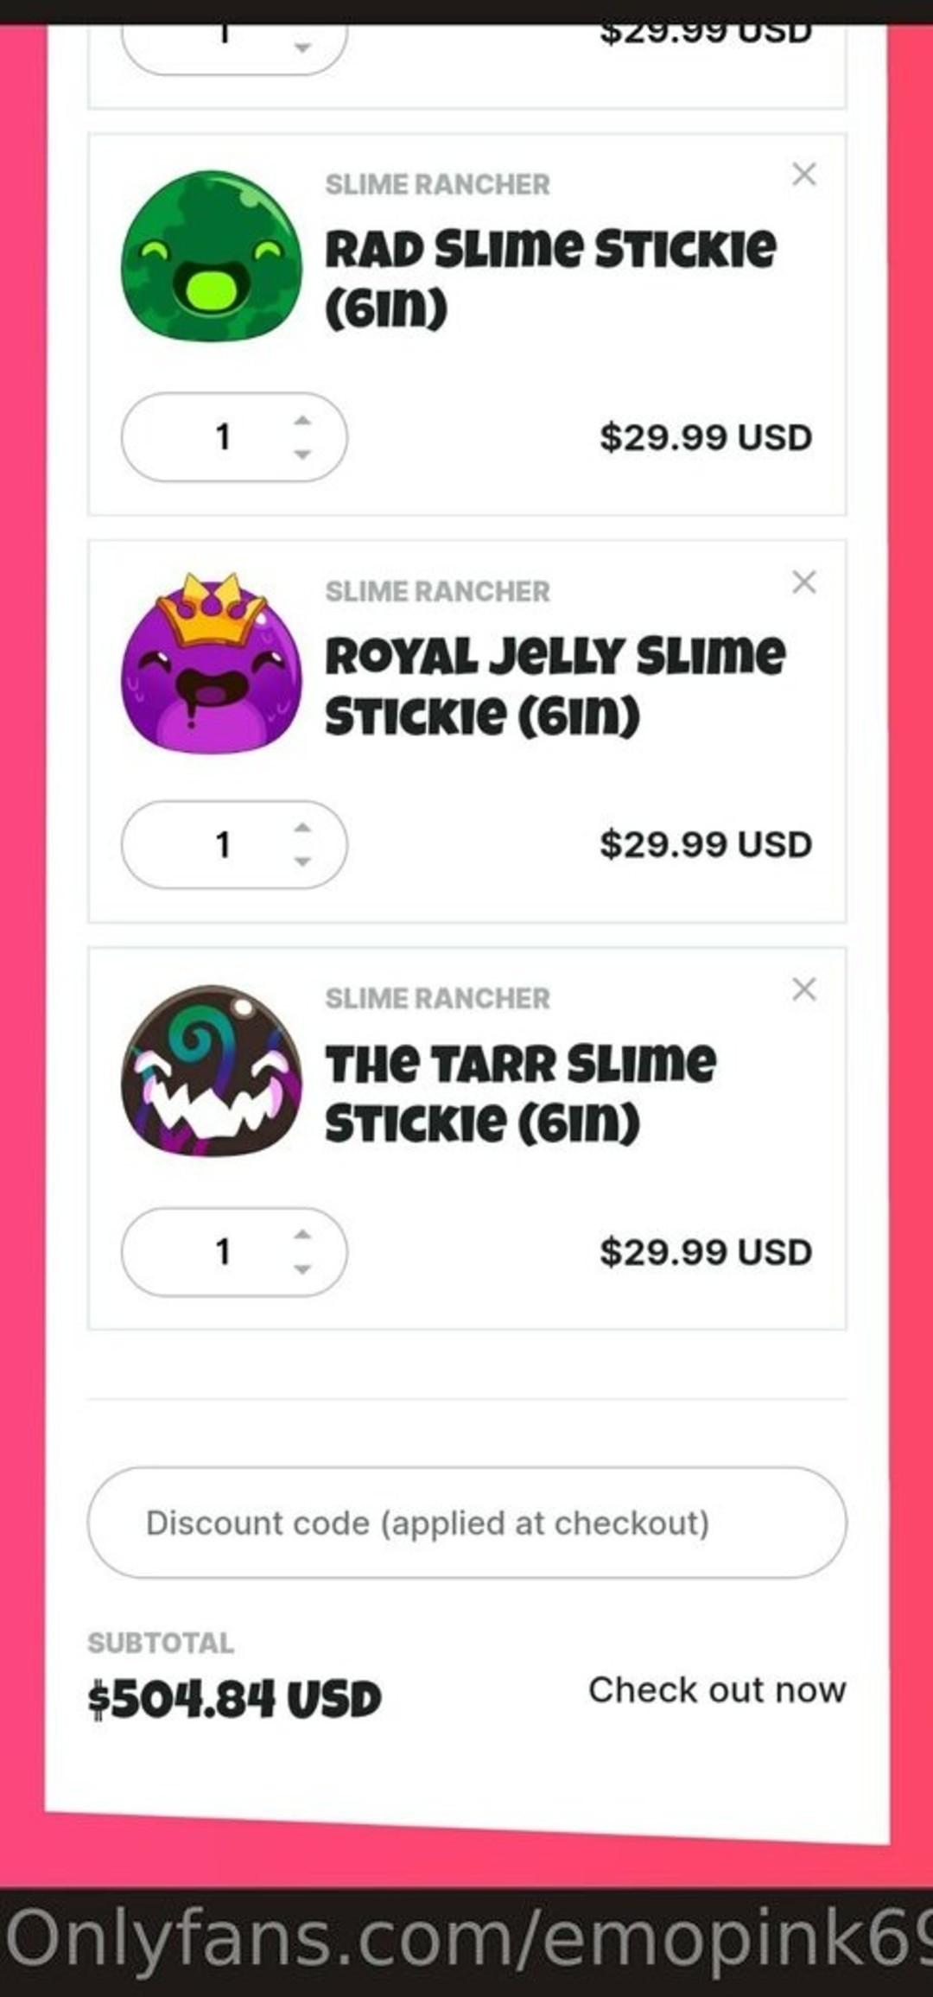Image resolution: width=933 pixels, height=1997 pixels.
Task: Decrease Royal Jelly Slime Stickie quantity
Action: pos(302,861)
